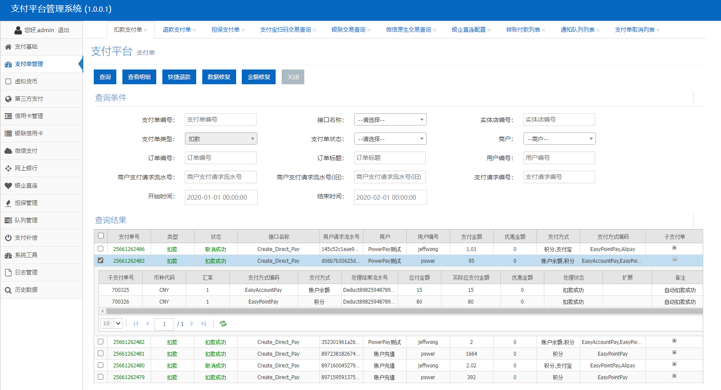The image size is (721, 390).
Task: Click the search icon beside 历史数据
Action: click(x=8, y=290)
